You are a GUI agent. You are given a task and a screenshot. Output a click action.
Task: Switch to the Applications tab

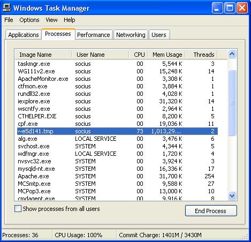pyautogui.click(x=24, y=35)
